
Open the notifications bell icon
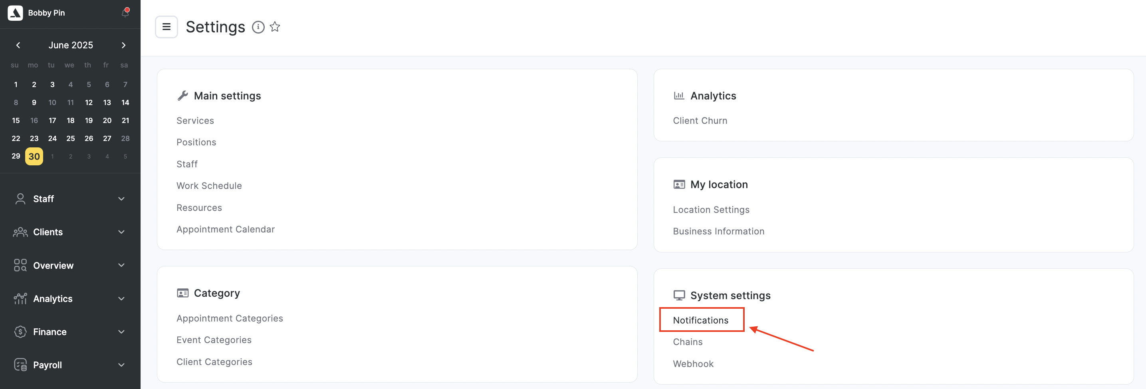(125, 12)
